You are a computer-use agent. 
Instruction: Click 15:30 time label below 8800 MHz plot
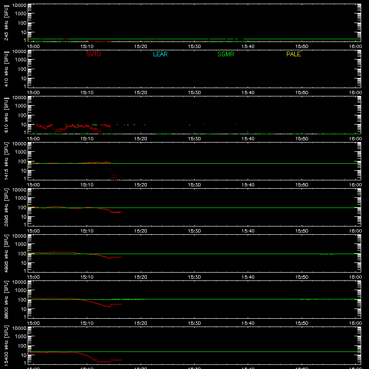click(194, 323)
